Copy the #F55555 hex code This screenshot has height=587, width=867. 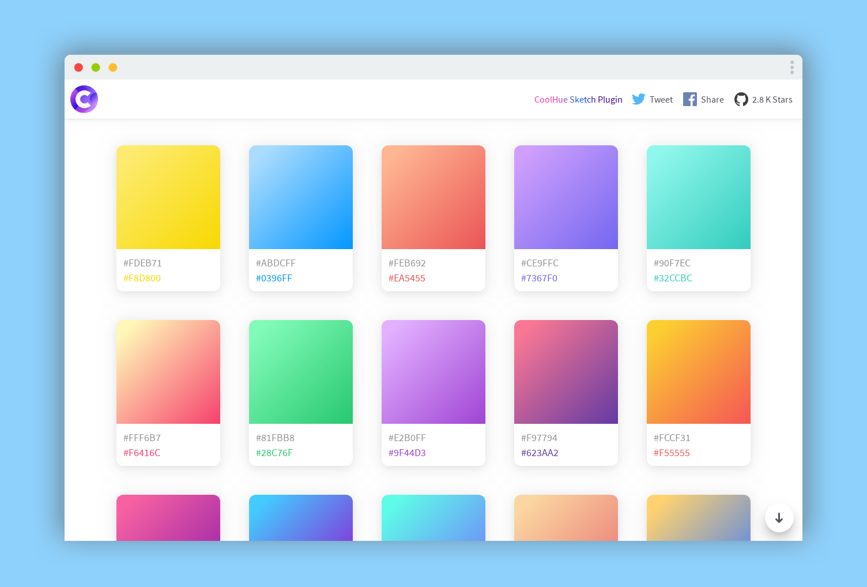click(672, 453)
